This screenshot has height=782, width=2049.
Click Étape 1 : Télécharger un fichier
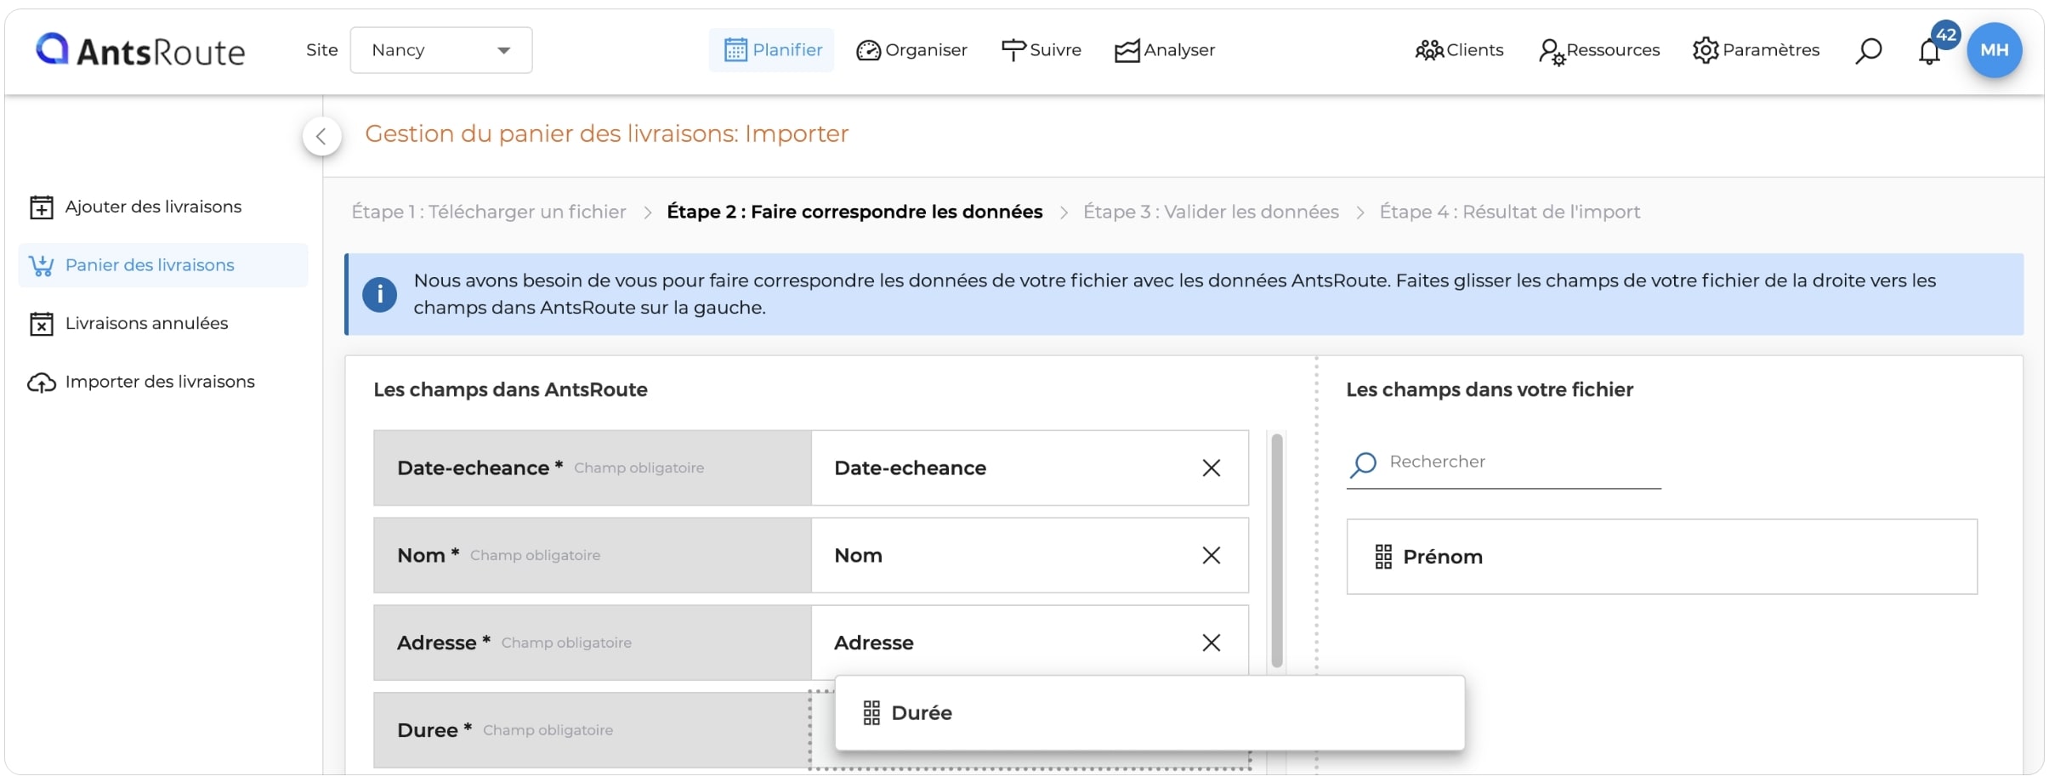pyautogui.click(x=489, y=212)
